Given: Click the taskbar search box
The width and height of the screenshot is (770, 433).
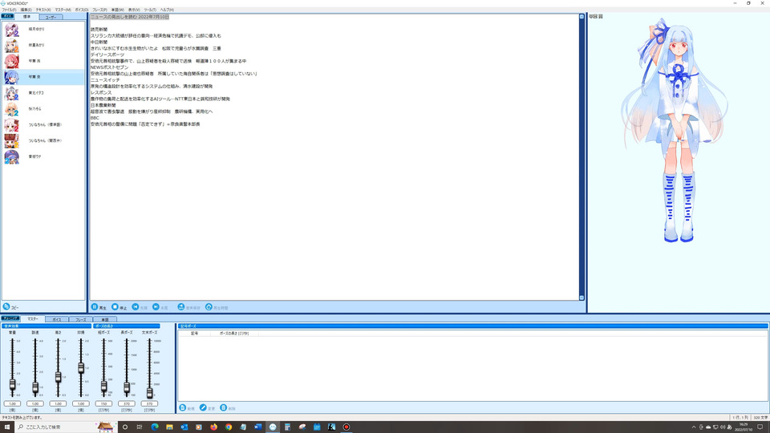Looking at the screenshot, I should 66,427.
